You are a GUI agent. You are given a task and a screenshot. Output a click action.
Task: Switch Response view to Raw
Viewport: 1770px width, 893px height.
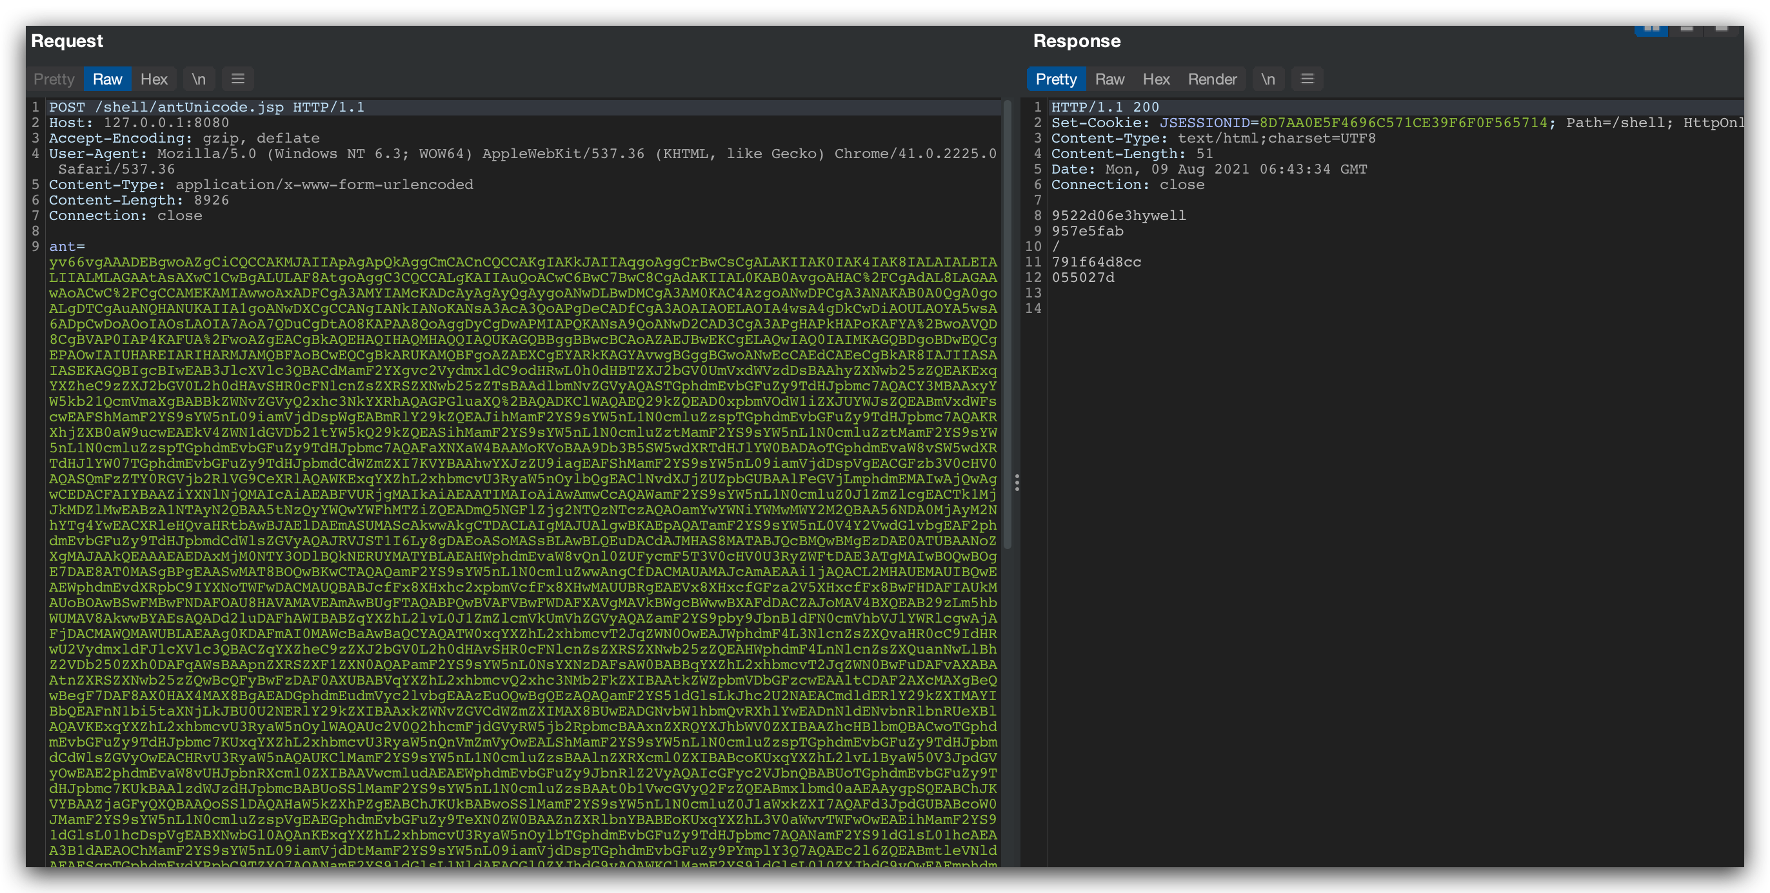[x=1109, y=79]
